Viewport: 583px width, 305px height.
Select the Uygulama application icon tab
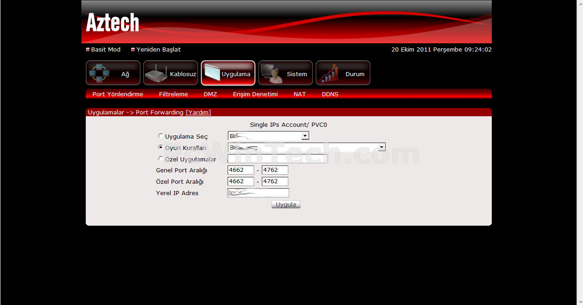click(228, 73)
